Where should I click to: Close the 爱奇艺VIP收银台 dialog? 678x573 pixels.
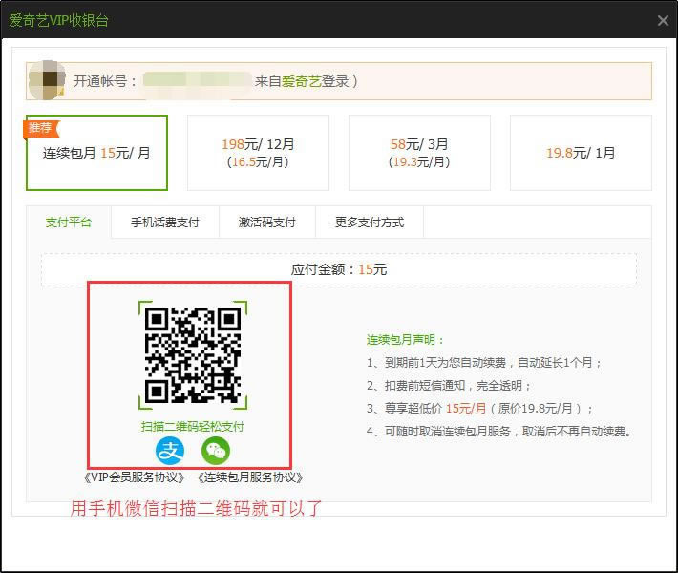(663, 20)
